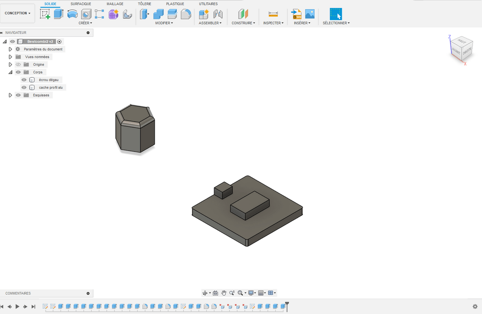Select the Offset Face tool
The height and width of the screenshot is (314, 482).
[172, 14]
